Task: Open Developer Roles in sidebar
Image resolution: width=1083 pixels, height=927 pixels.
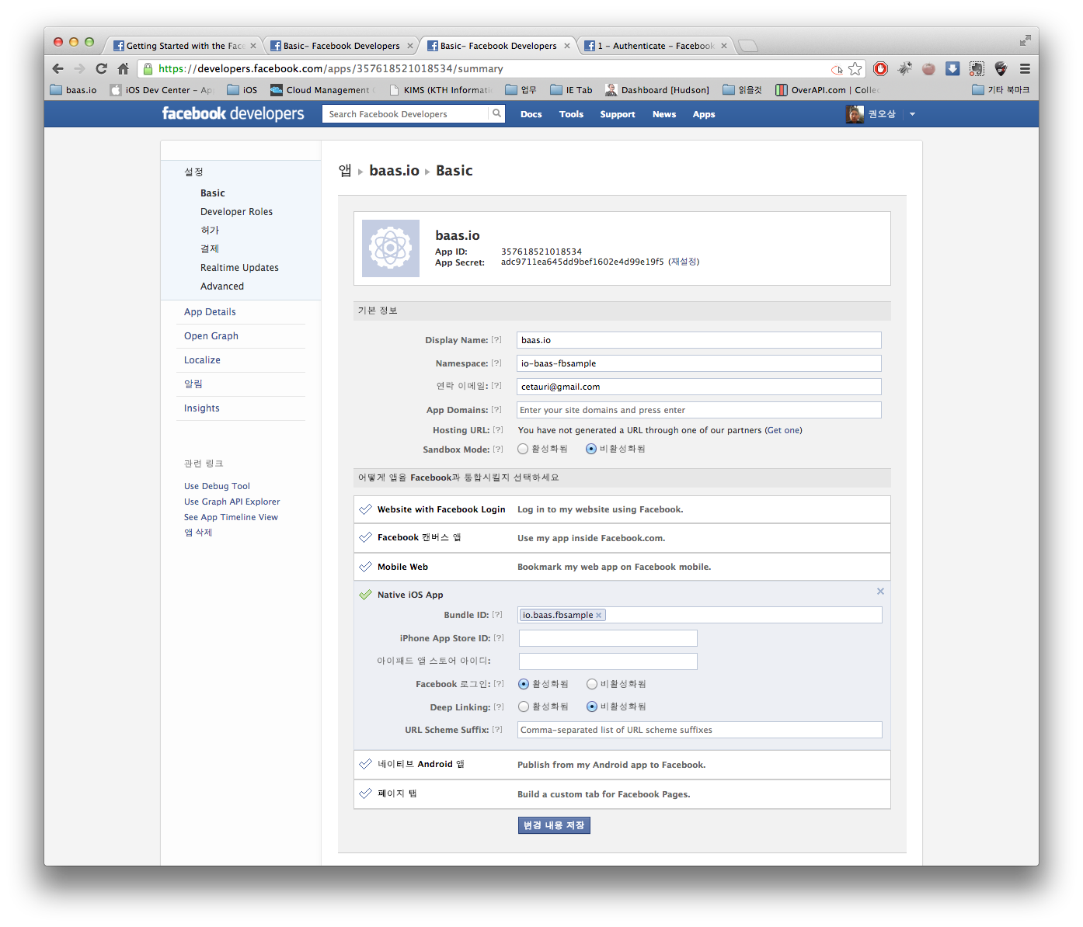Action: click(x=236, y=212)
